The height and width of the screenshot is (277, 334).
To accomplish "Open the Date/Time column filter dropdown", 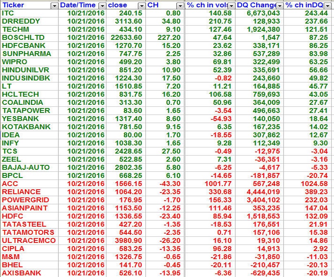I will click(102, 6).
